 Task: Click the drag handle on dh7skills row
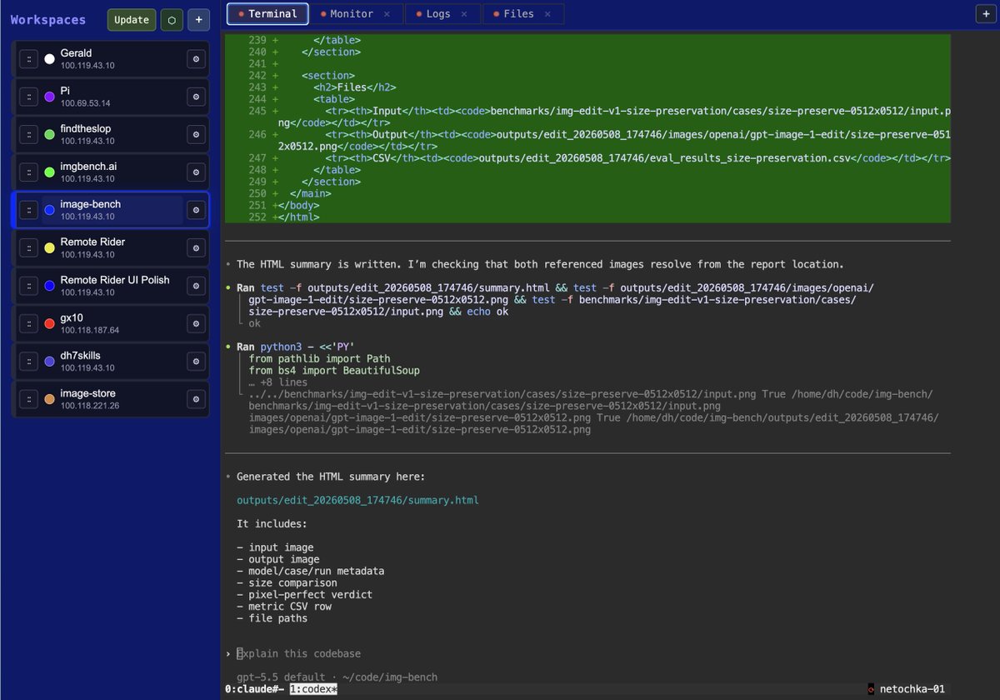pos(28,361)
